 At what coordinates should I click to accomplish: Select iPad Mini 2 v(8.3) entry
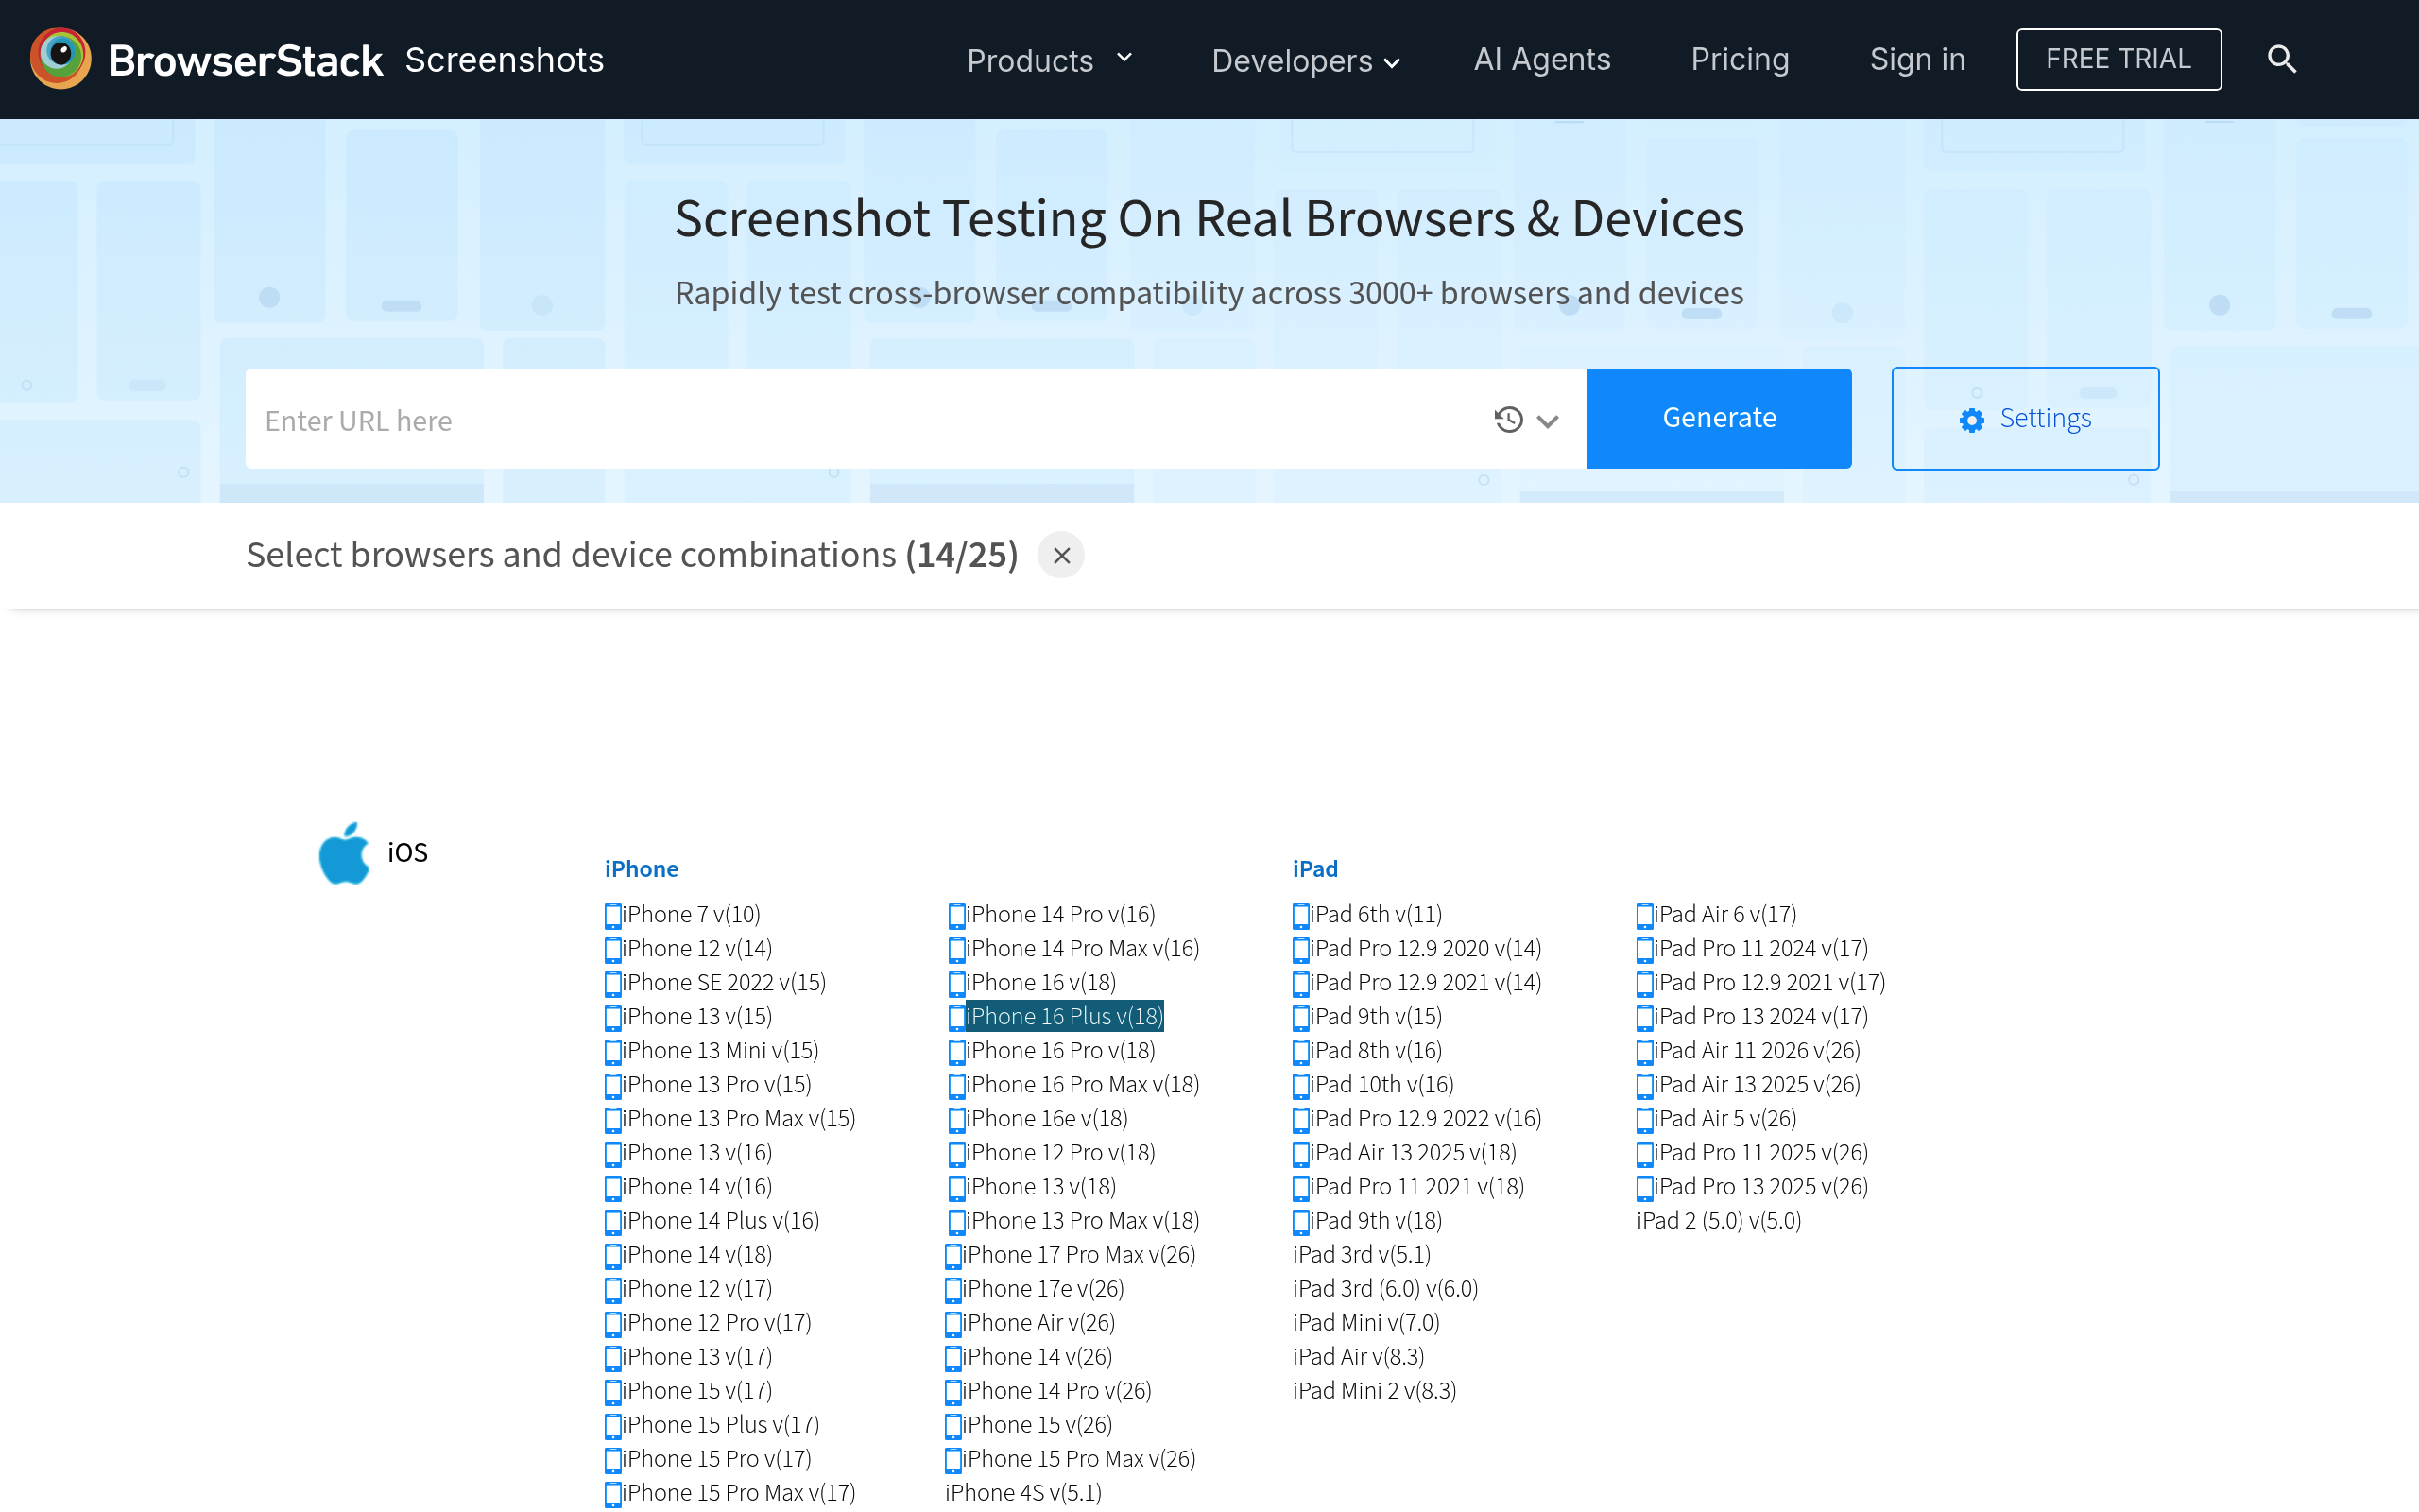pyautogui.click(x=1375, y=1391)
